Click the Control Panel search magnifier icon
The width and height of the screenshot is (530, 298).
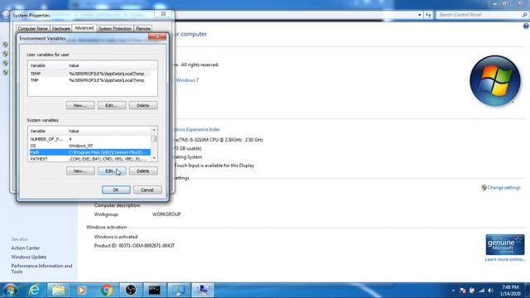(x=524, y=15)
